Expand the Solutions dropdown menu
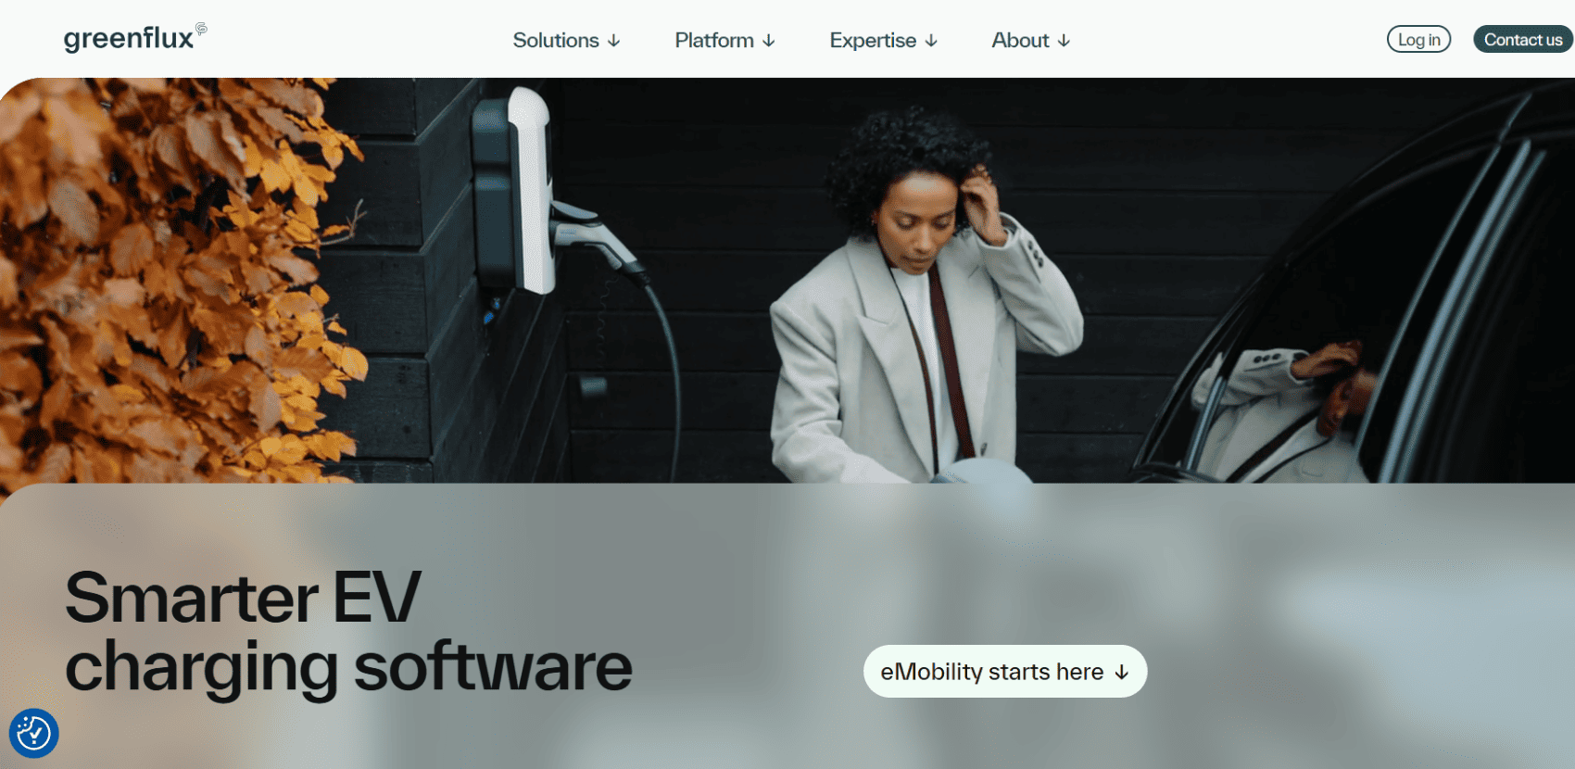1575x769 pixels. click(566, 41)
